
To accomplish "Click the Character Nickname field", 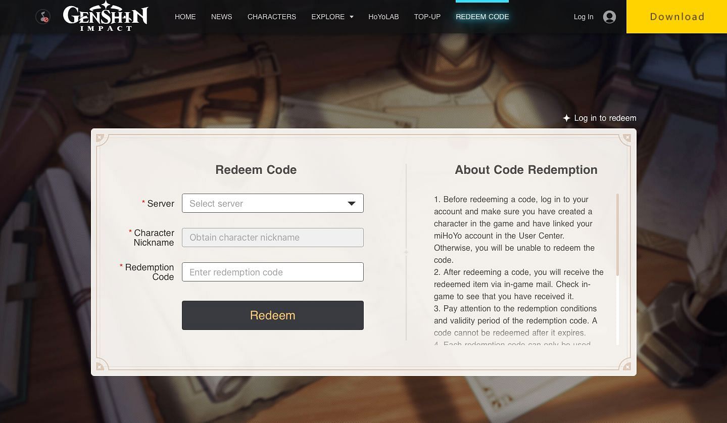I will tap(273, 238).
